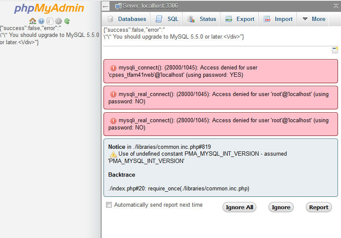This screenshot has height=238, width=341.
Task: Click Export tab icon
Action: [228, 19]
